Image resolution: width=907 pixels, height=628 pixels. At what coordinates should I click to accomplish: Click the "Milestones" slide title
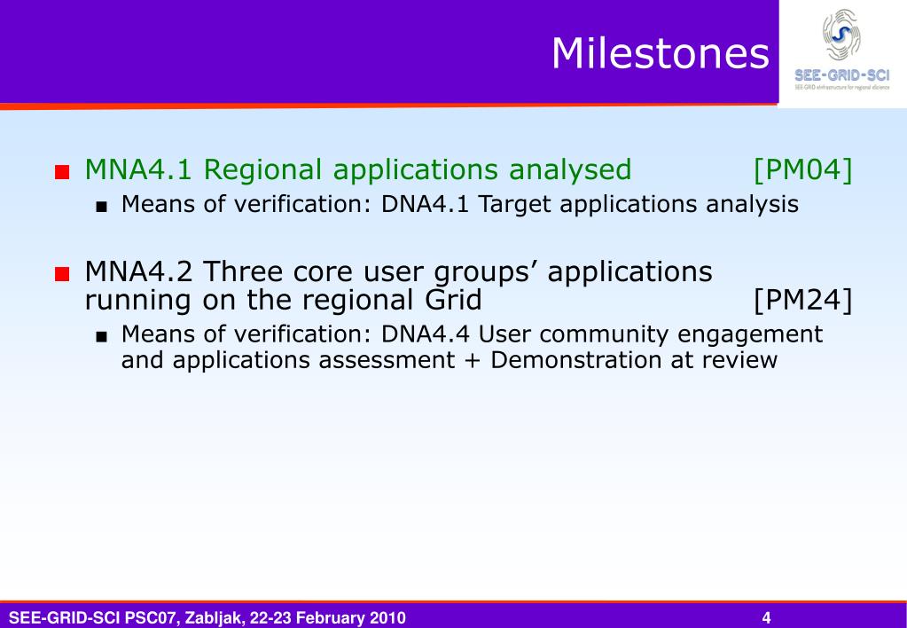pos(660,53)
